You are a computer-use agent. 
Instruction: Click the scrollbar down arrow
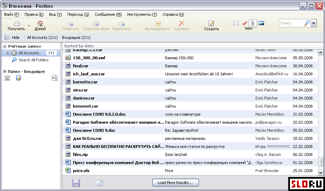coord(321,172)
